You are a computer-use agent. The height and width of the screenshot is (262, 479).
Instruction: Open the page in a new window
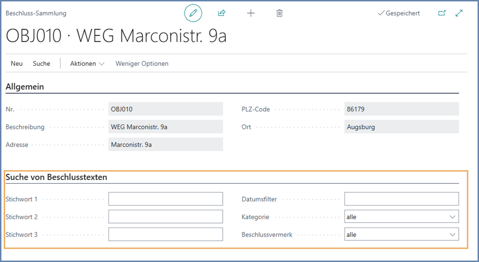(x=442, y=13)
